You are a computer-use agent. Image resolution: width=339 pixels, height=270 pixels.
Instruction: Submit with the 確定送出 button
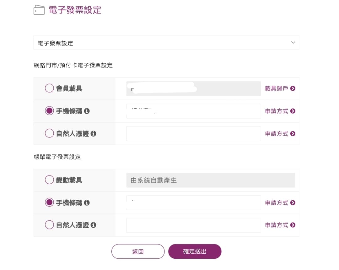195,251
